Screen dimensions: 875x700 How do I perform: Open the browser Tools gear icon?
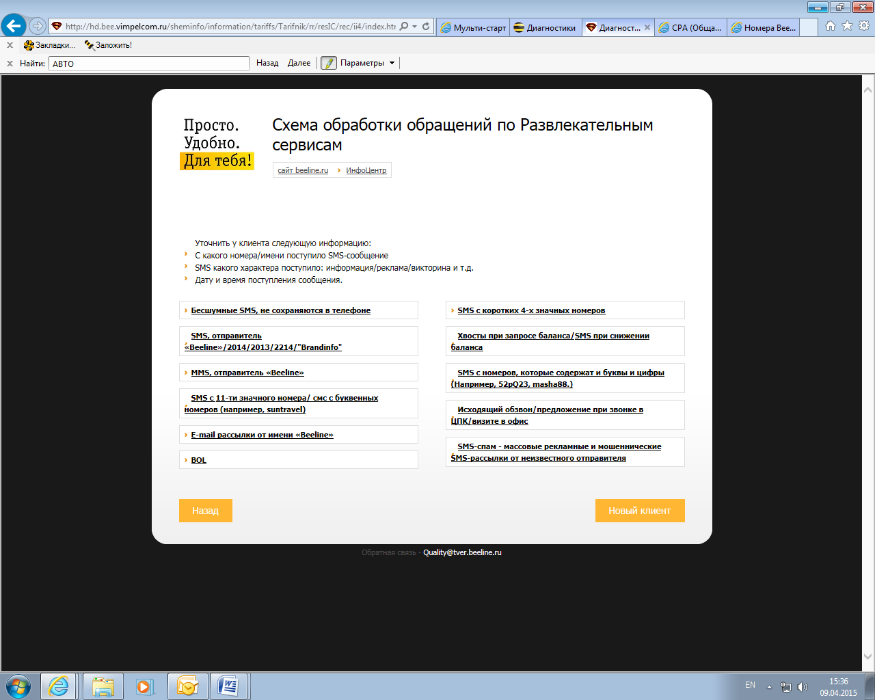click(864, 26)
